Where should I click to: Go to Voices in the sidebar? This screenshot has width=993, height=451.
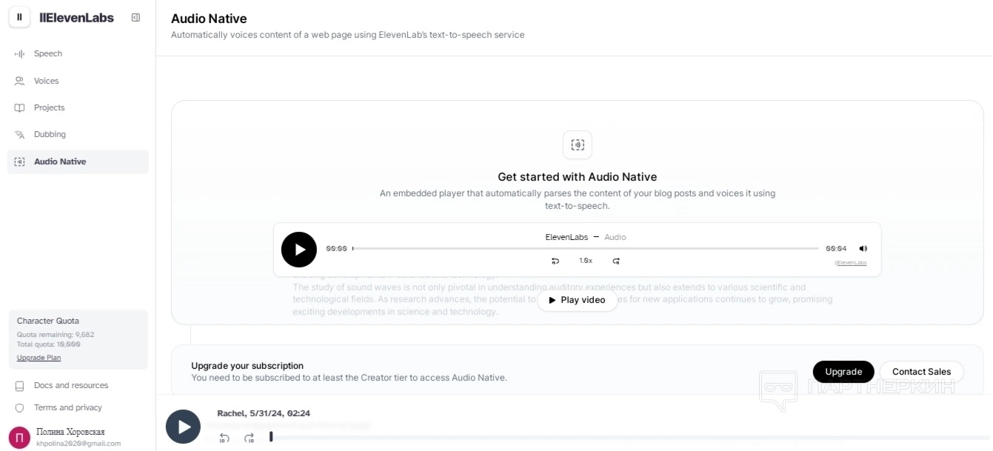[46, 81]
